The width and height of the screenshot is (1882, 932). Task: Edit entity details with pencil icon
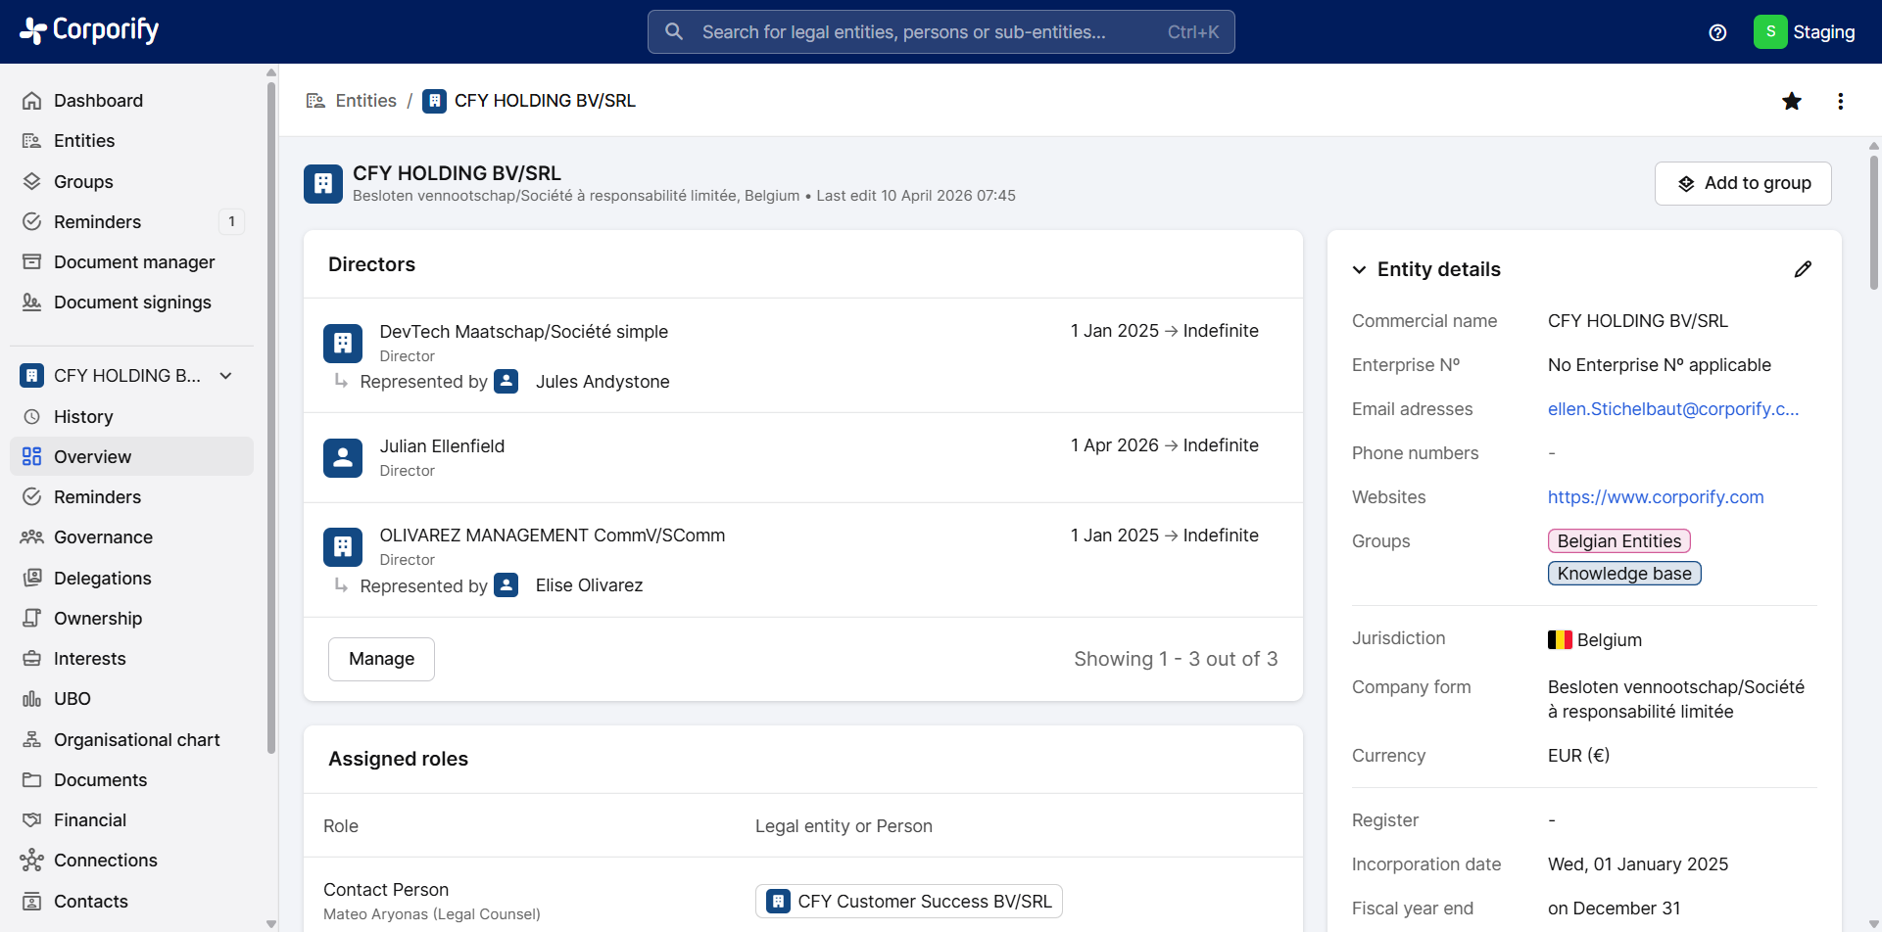pos(1802,269)
